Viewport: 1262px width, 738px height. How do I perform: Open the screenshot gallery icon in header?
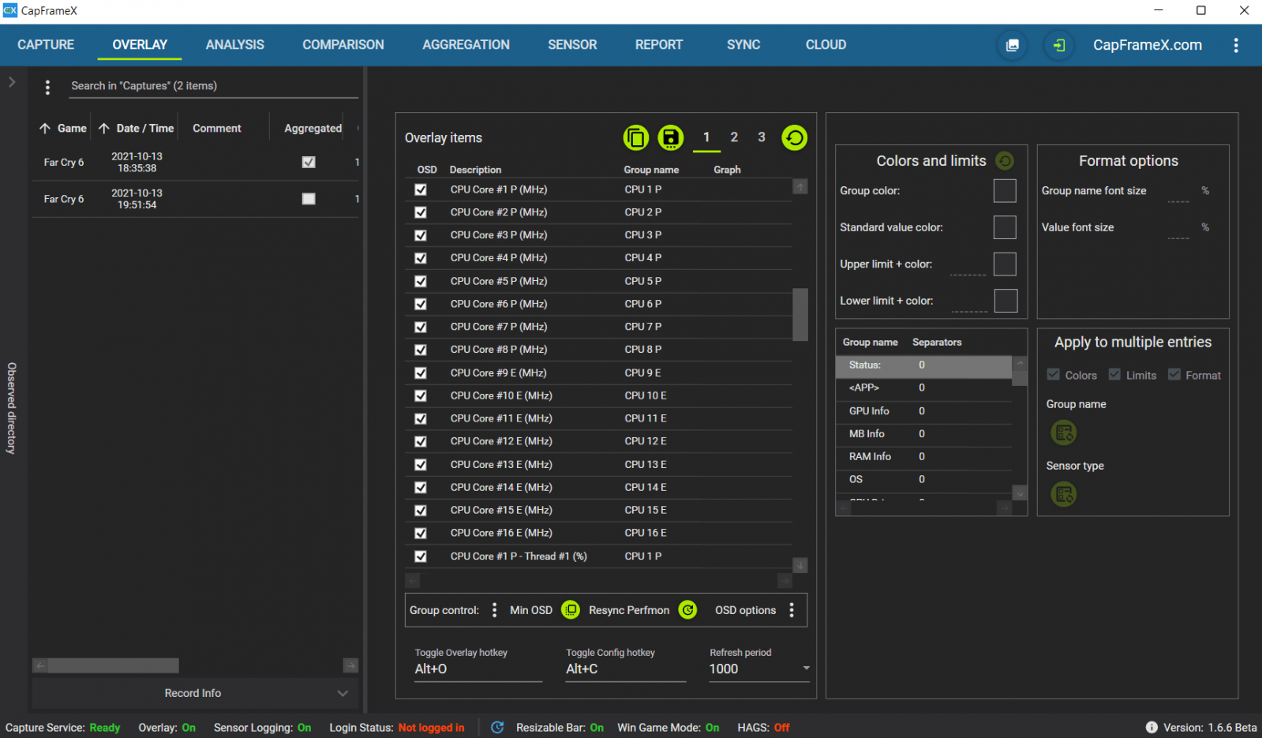point(1012,45)
